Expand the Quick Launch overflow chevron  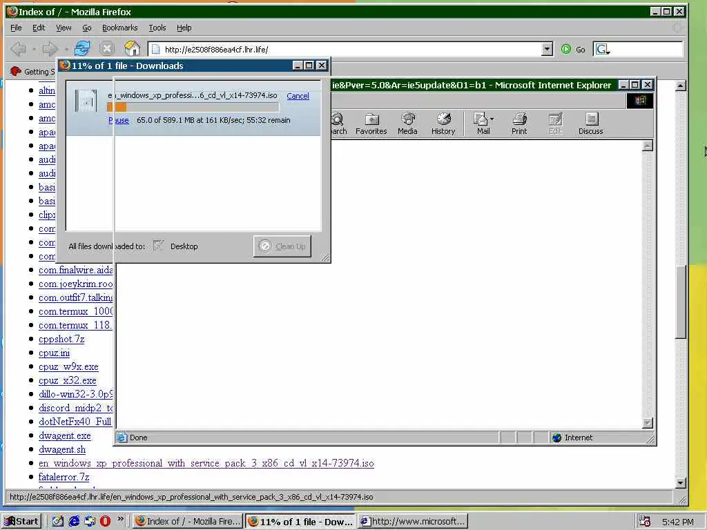120,519
